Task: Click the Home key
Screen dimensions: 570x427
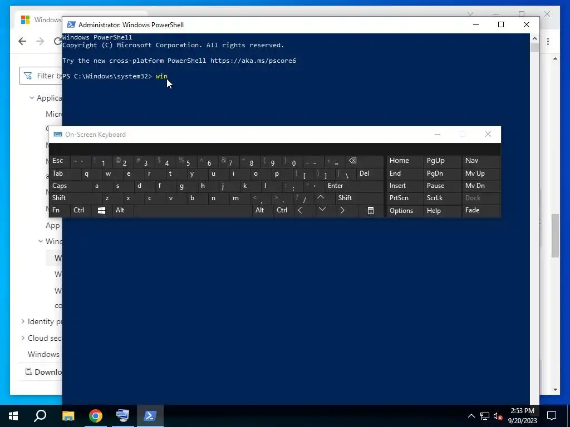Action: tap(405, 161)
